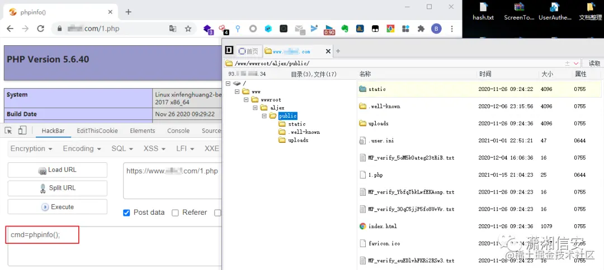
Task: Toggle DevTools device toolbar icon
Action: point(22,131)
